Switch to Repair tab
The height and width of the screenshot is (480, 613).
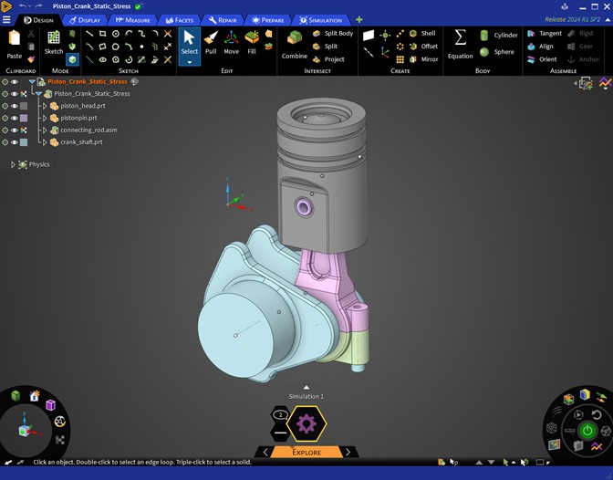(223, 20)
